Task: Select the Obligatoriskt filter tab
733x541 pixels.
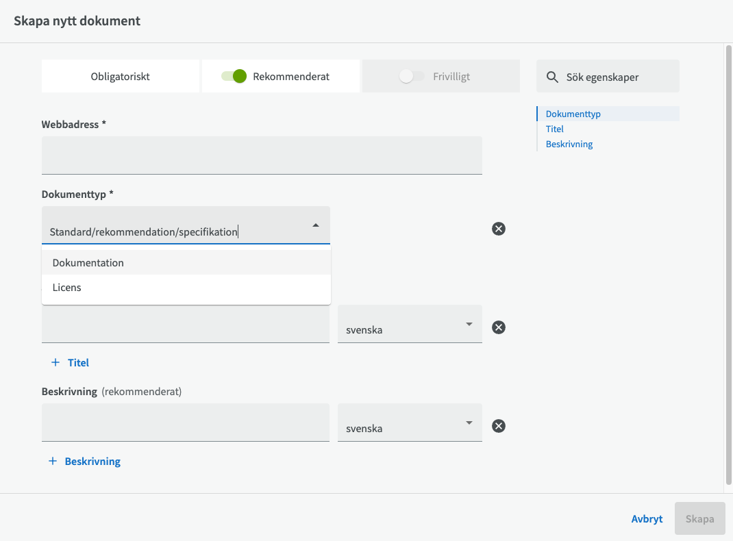Action: tap(121, 77)
